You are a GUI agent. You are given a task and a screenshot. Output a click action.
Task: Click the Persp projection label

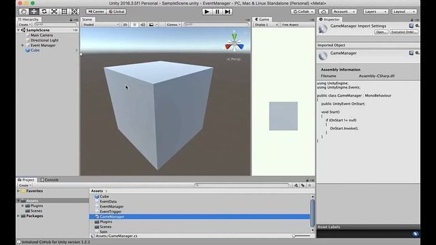click(234, 59)
